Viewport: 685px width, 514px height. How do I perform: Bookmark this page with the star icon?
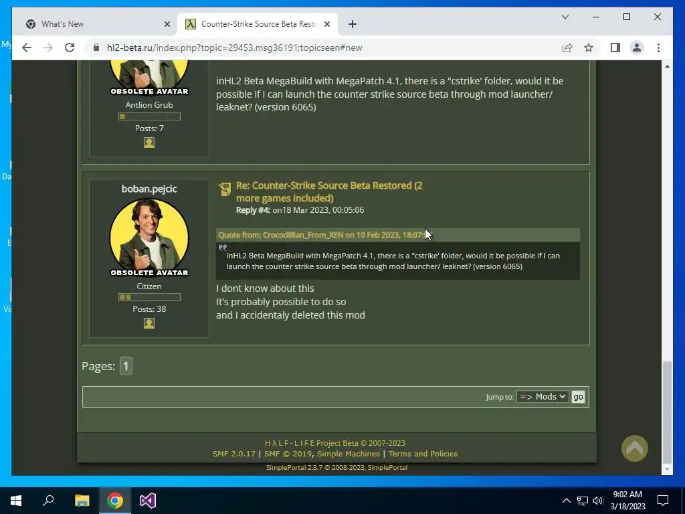point(589,48)
